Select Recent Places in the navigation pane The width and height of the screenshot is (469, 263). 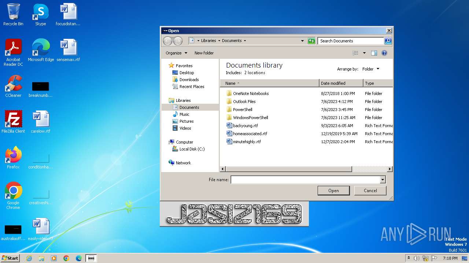(192, 87)
